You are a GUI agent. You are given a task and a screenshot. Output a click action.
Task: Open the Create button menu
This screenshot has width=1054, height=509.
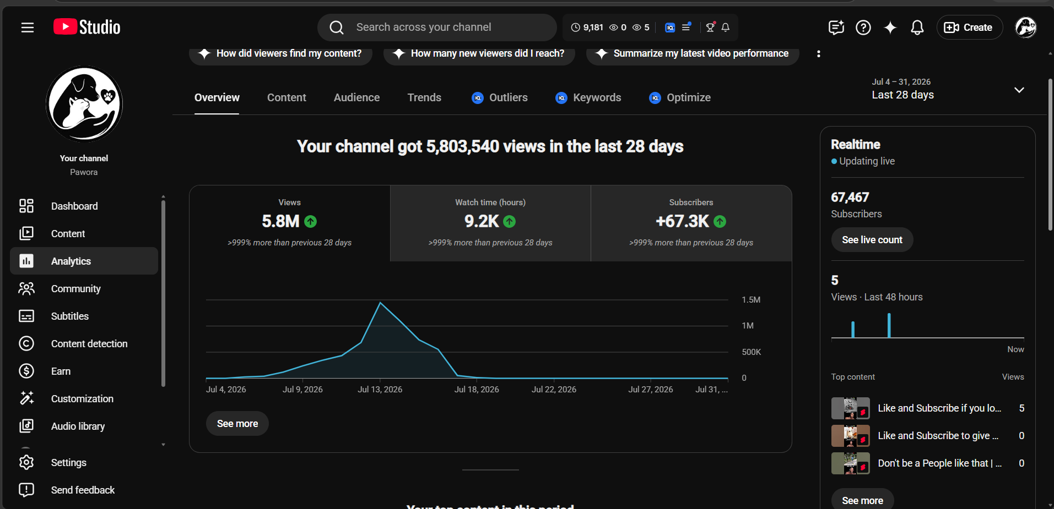point(969,28)
